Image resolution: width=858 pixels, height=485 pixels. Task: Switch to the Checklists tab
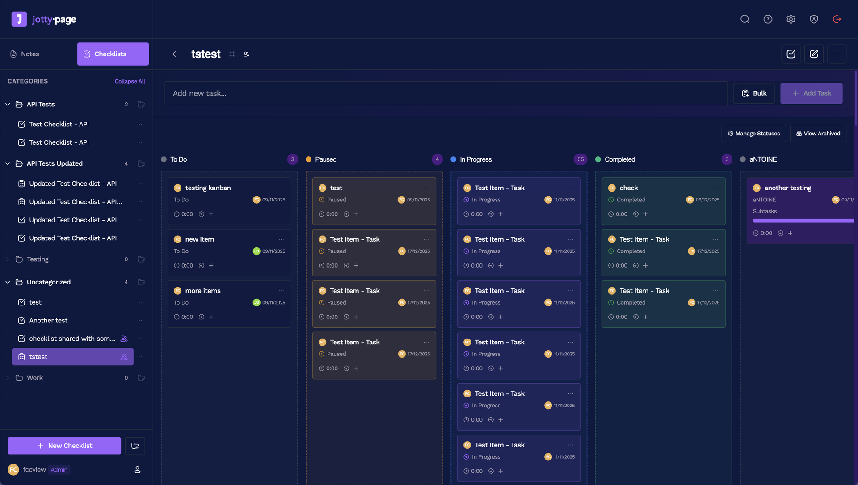pyautogui.click(x=113, y=54)
